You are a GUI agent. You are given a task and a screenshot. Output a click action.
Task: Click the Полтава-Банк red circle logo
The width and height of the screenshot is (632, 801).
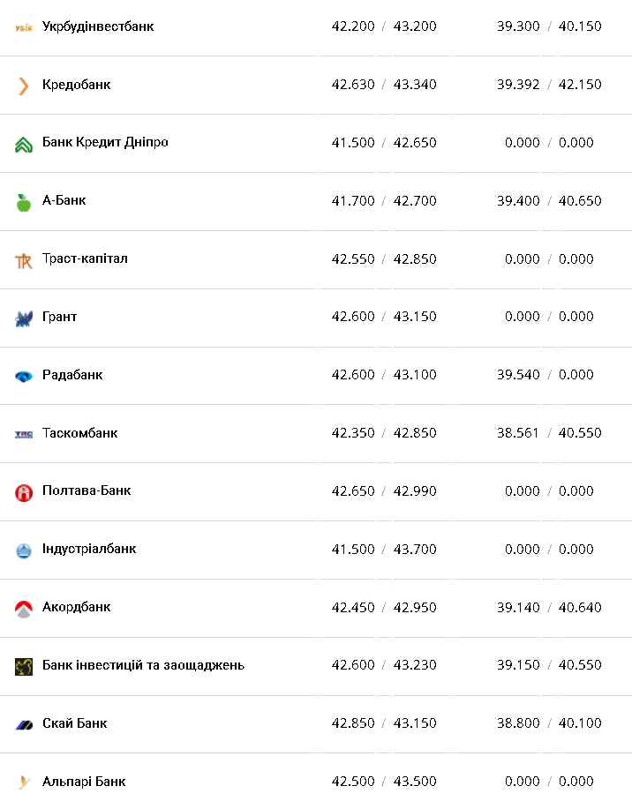pos(24,492)
